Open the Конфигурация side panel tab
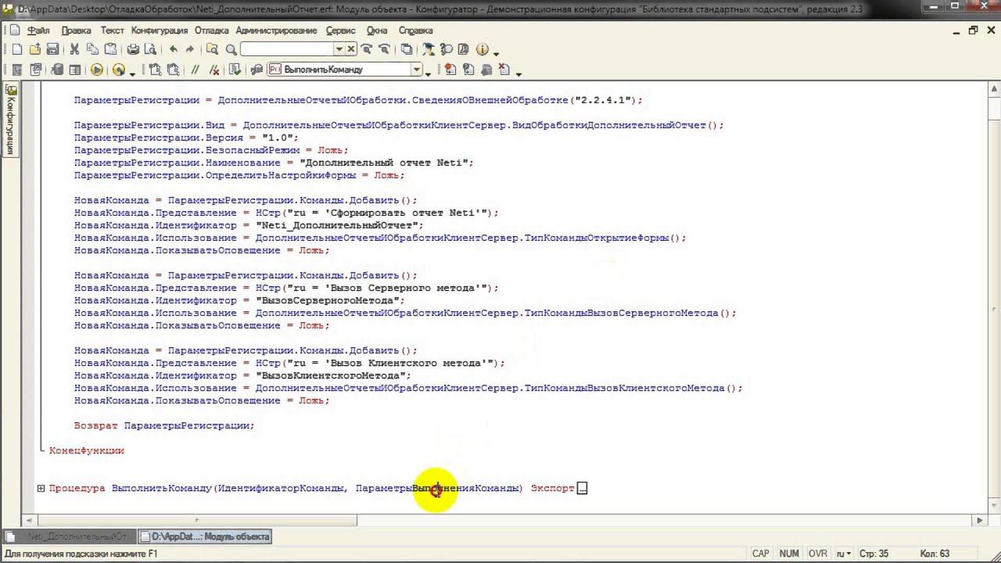The width and height of the screenshot is (1001, 563). [x=11, y=120]
